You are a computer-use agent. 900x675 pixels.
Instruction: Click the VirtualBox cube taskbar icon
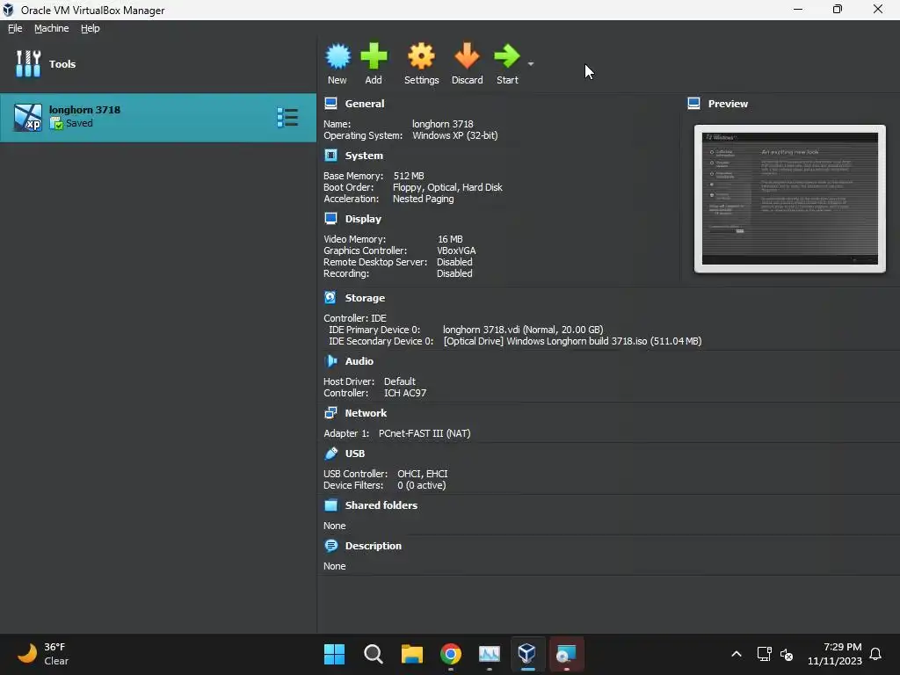527,654
